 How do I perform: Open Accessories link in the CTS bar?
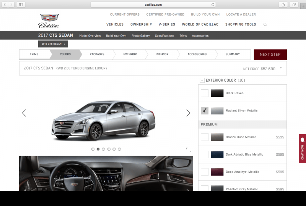pos(200,35)
